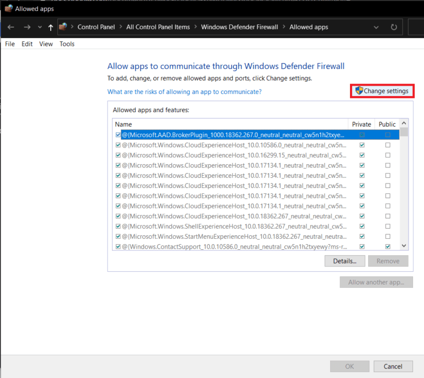Toggle Private for ShellExperienceHost

(362, 227)
